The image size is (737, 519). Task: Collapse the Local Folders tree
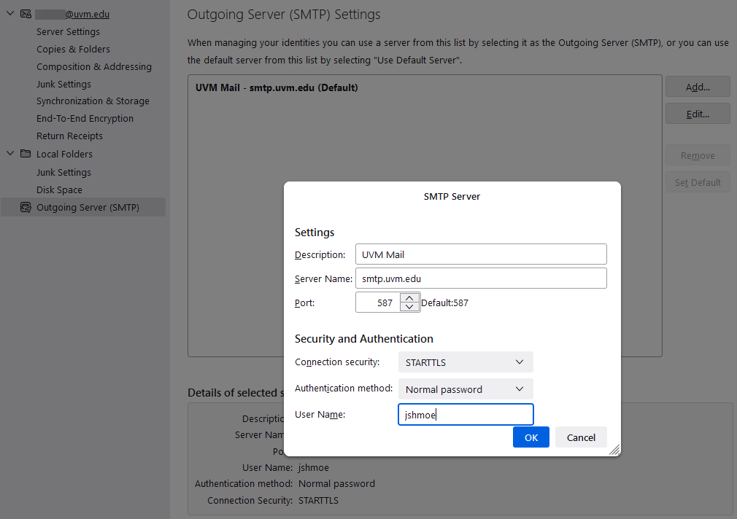[x=10, y=154]
